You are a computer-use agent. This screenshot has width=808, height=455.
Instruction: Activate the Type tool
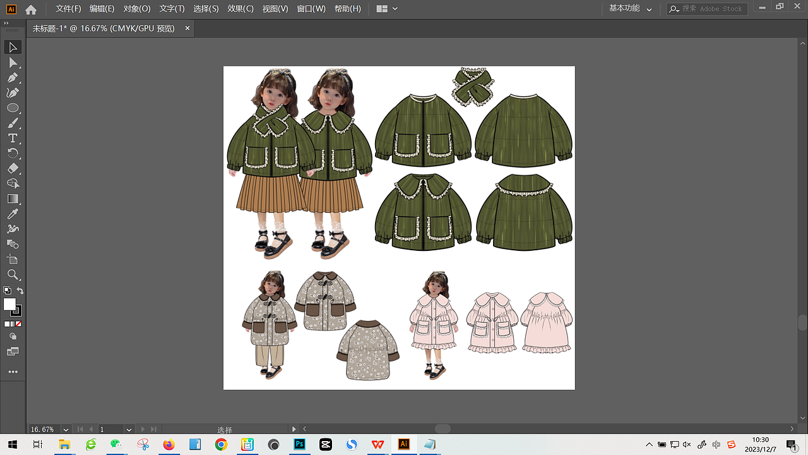click(13, 138)
